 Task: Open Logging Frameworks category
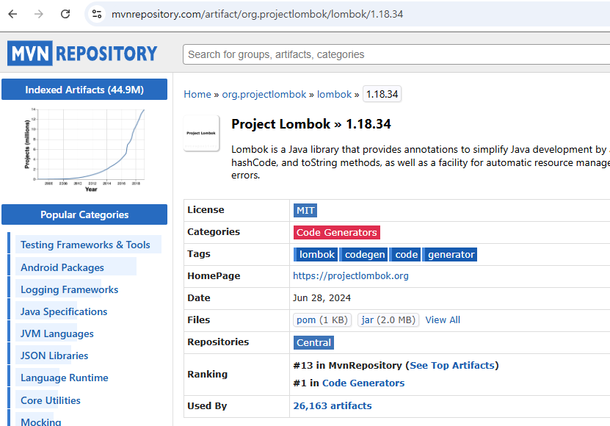click(69, 289)
